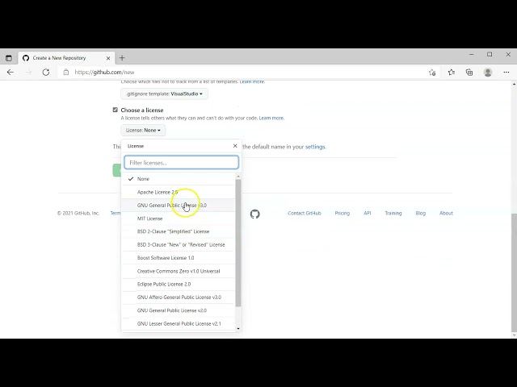Screen dimensions: 517x387
Task: Select BSD 2-Clause Simplified License
Action: tap(178, 231)
